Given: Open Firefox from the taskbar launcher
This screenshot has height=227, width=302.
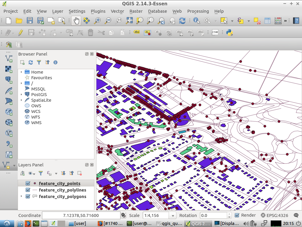Looking at the screenshot, I should pyautogui.click(x=28, y=223).
